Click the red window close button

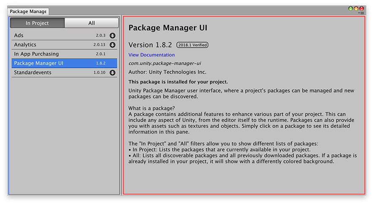click(x=362, y=8)
